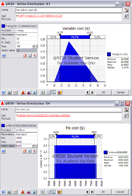Click the Static Value 12 cell in B3 window
Screen dimensions: 132x196
(27, 50)
